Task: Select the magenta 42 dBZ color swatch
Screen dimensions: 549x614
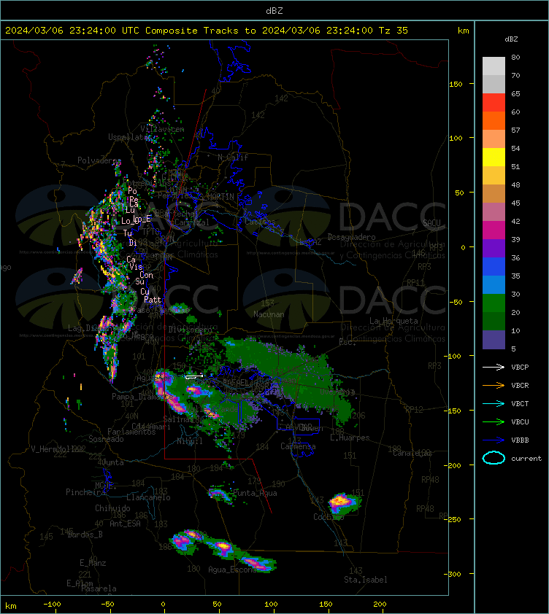Action: coord(494,230)
